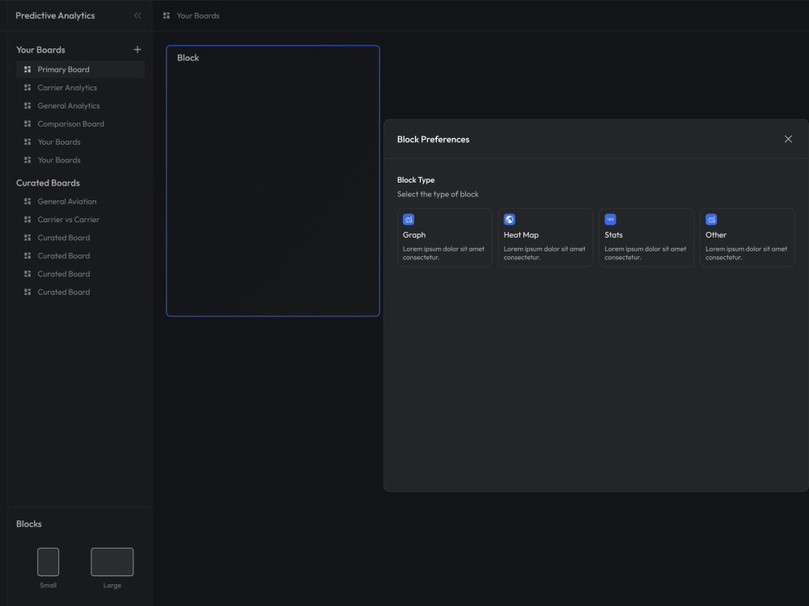Choose the Small block thumbnail
The image size is (809, 606).
[x=48, y=562]
